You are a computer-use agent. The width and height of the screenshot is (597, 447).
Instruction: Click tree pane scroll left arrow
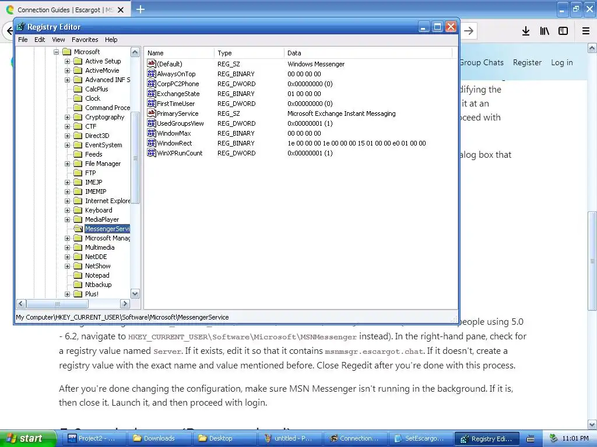(22, 303)
